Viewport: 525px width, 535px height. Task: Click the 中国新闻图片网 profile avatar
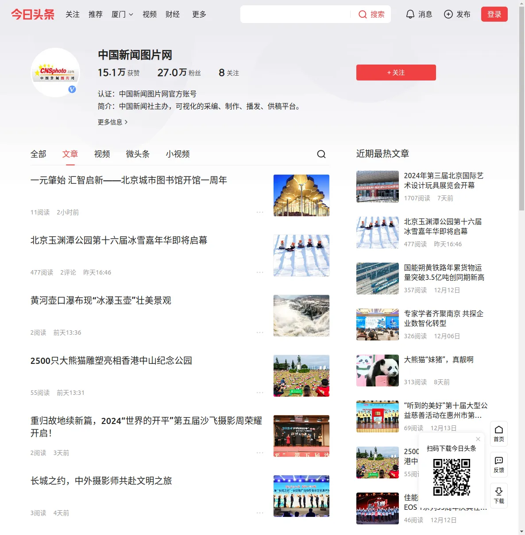55,73
